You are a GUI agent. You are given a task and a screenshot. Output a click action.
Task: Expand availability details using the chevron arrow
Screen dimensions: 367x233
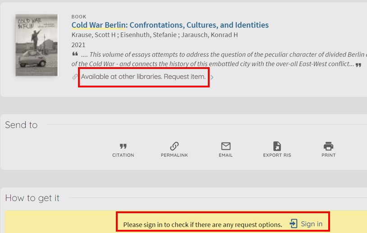[x=212, y=77]
